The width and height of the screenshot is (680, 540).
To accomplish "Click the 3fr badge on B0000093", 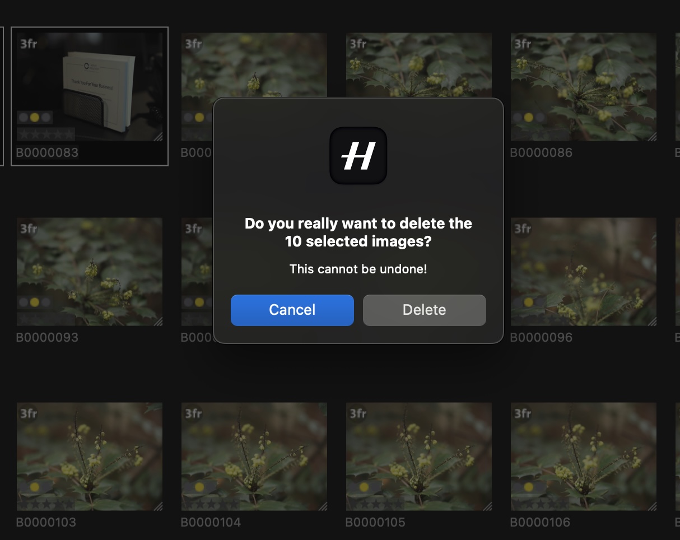I will coord(29,229).
